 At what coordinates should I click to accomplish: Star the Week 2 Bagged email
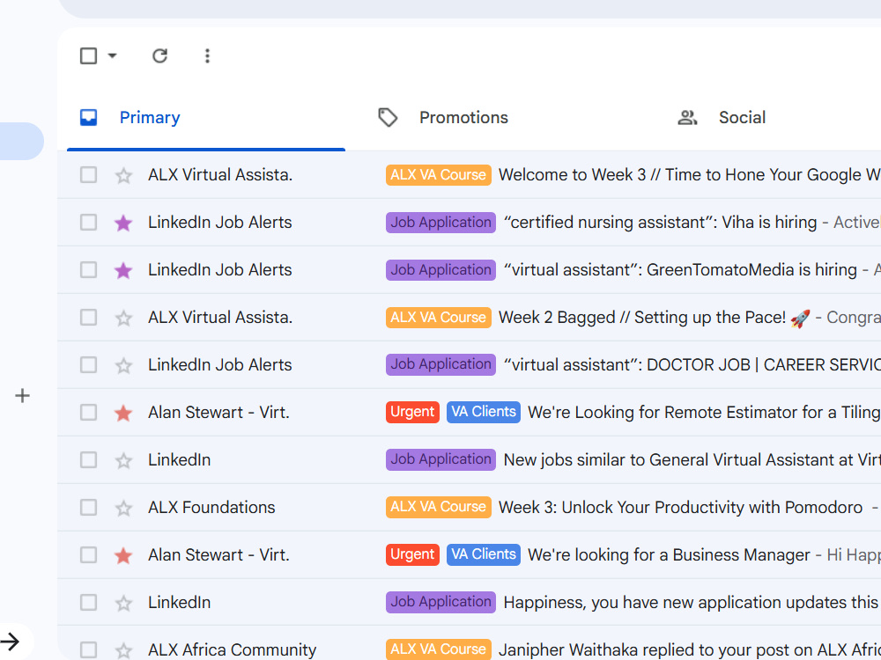coord(123,319)
